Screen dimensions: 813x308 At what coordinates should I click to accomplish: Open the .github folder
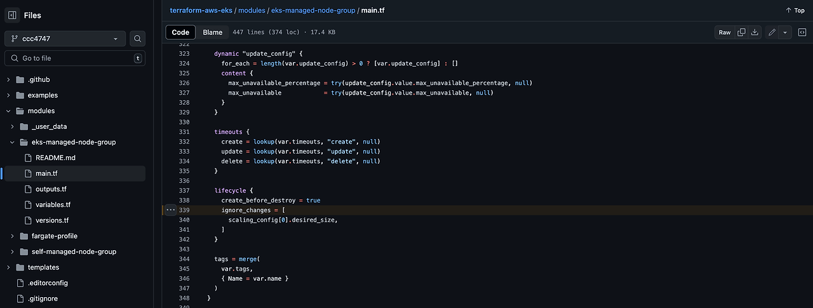tap(39, 79)
